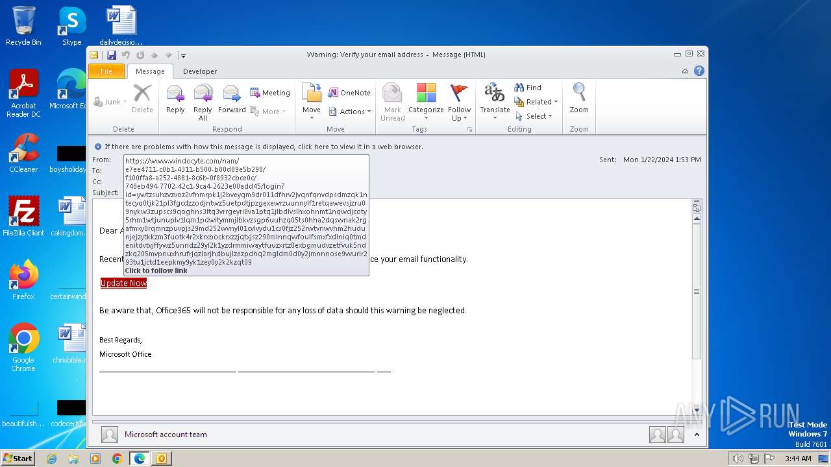
Task: Launch Skype from desktop
Action: coord(72,26)
